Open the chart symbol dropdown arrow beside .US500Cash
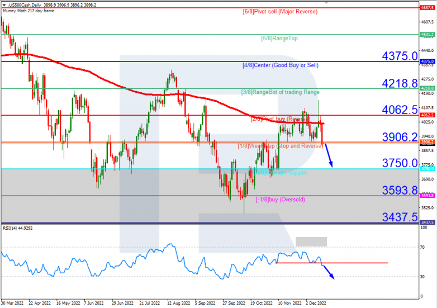This screenshot has height=308, width=437. point(4,5)
